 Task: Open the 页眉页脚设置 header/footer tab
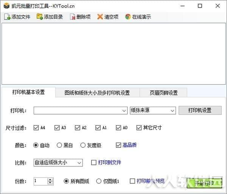(163, 93)
